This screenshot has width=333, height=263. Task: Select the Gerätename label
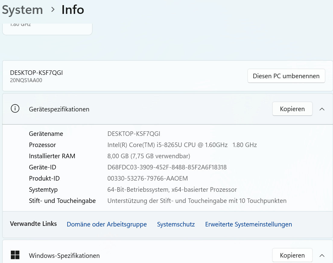pyautogui.click(x=46, y=134)
